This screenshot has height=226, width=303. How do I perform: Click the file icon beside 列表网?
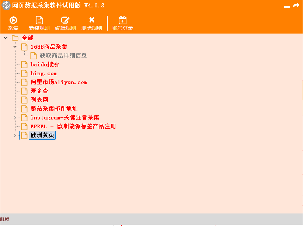[x=24, y=100]
